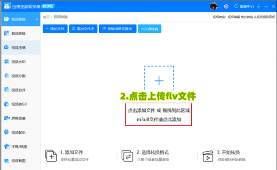Screen dimensions: 277x170
Task: Expand the arrow beside sidebar 视频转换
Action: pyautogui.click(x=37, y=19)
